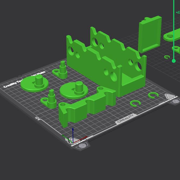Select the off-plate flat bar with hole
Screen dimensions: 180x180
click(170, 37)
